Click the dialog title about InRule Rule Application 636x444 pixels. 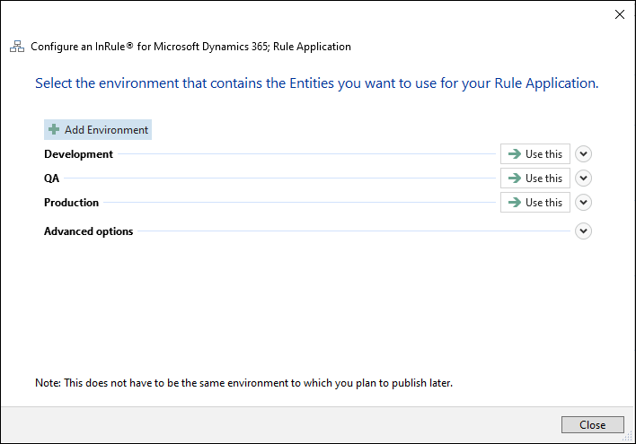click(190, 47)
